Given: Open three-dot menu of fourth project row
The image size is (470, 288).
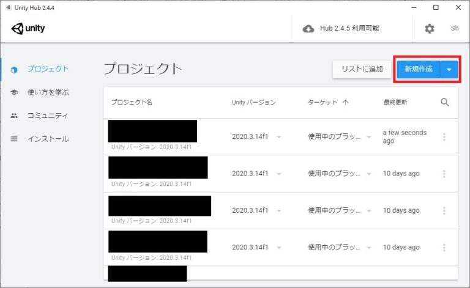Looking at the screenshot, I should (444, 248).
